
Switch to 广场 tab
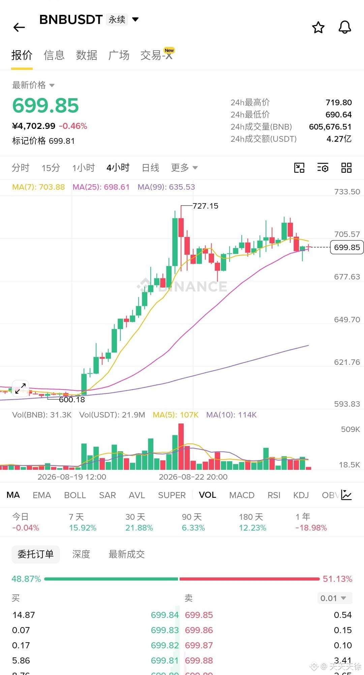coord(119,55)
